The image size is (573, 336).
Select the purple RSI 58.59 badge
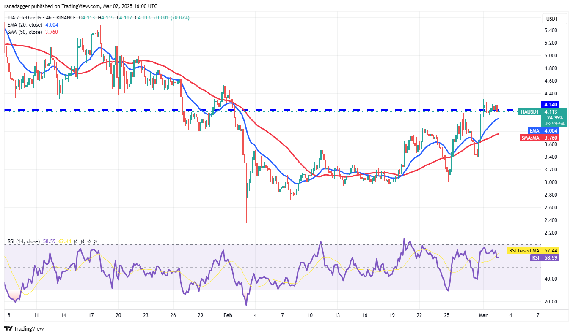546,258
